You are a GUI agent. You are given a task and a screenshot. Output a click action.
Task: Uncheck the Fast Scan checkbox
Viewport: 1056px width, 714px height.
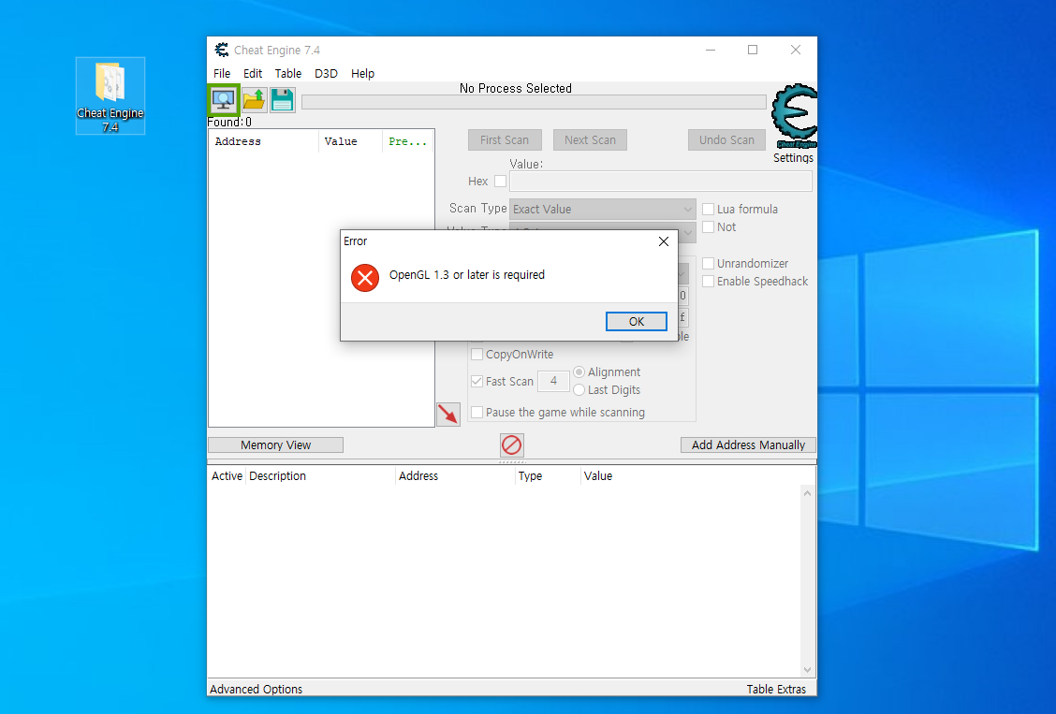(477, 381)
